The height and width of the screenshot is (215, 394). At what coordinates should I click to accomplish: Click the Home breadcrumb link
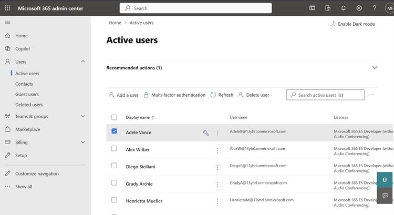(115, 23)
